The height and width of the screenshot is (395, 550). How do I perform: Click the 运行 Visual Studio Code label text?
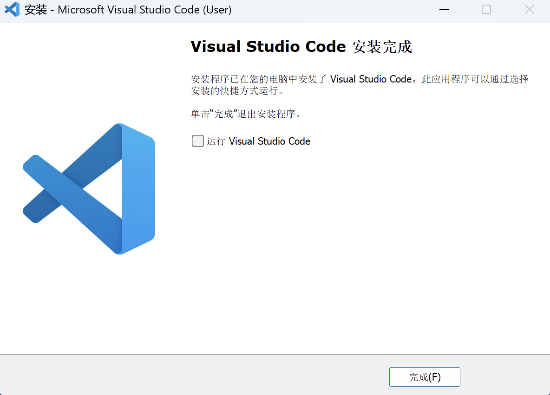pos(258,141)
